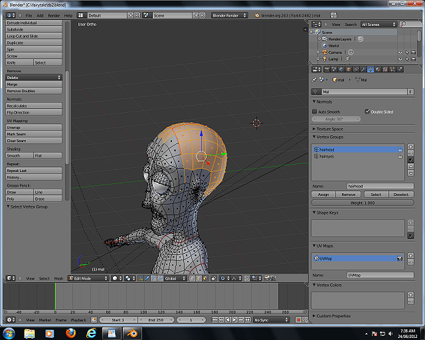Select the translate manipulator arrow icon

pos(147,278)
